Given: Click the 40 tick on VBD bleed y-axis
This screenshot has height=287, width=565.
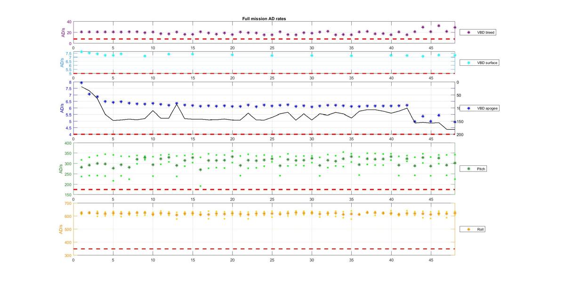Looking at the screenshot, I should click(69, 22).
